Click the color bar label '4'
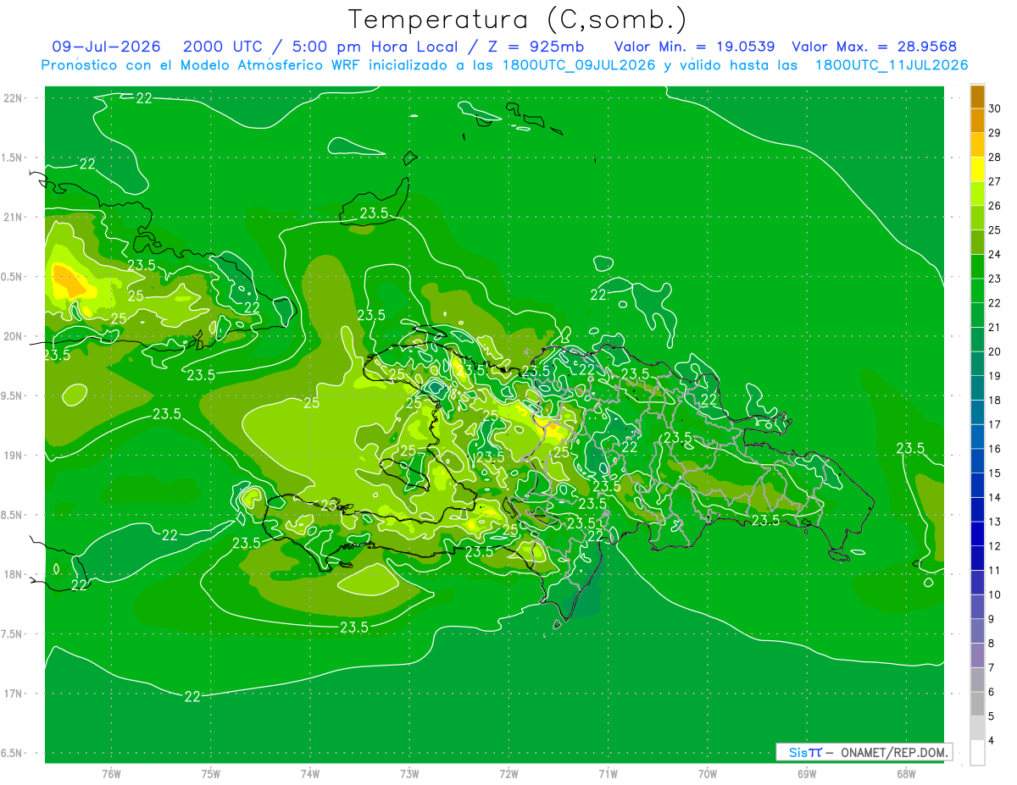The height and width of the screenshot is (785, 1017). 992,741
